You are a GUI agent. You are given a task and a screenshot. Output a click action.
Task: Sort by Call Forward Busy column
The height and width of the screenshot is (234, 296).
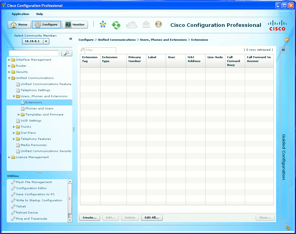click(x=235, y=61)
